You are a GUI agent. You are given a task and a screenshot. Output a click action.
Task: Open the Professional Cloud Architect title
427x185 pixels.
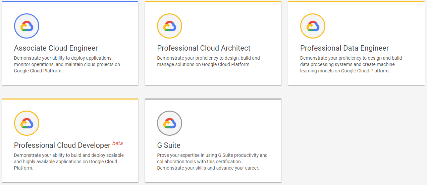point(204,48)
